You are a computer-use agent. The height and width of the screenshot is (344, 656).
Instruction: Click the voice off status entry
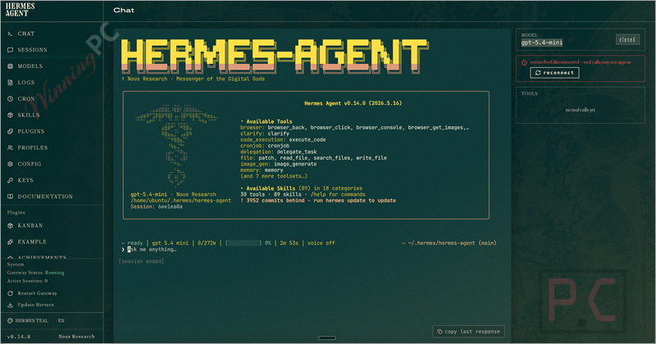(x=321, y=243)
